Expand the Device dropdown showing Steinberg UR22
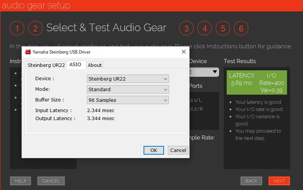This screenshot has width=303, height=190. (x=128, y=79)
